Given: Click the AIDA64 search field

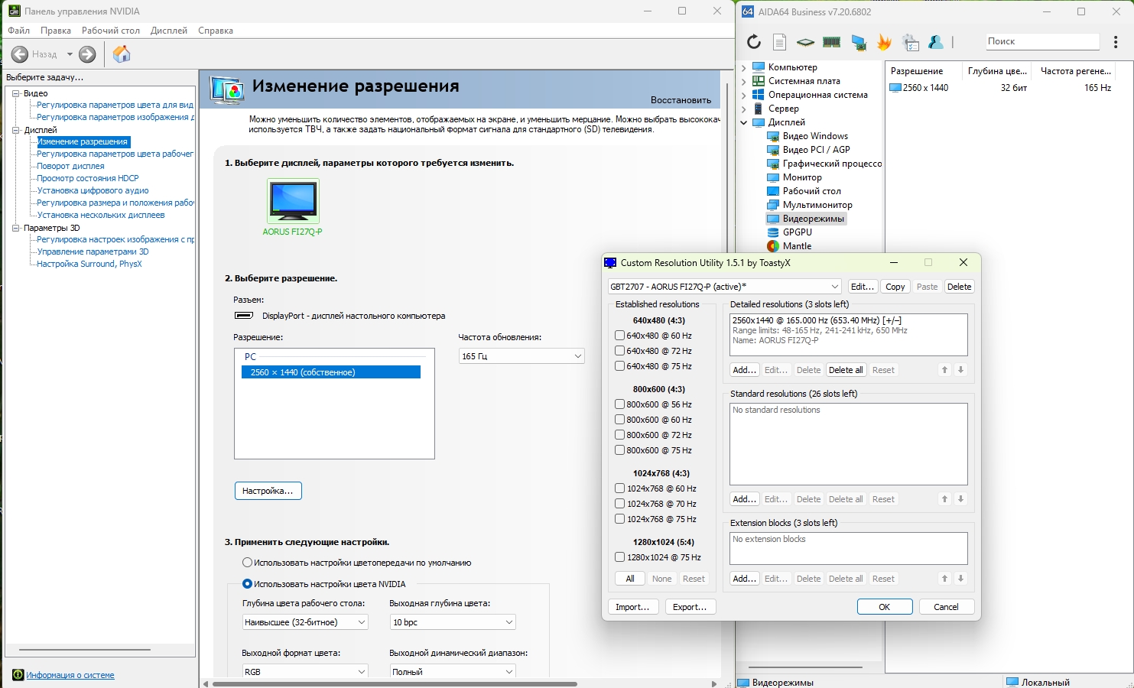Looking at the screenshot, I should [1041, 41].
